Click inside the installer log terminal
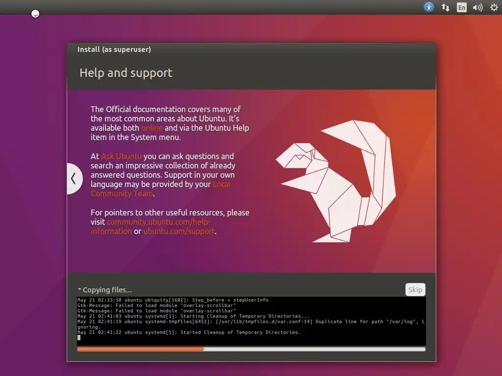 (251, 321)
